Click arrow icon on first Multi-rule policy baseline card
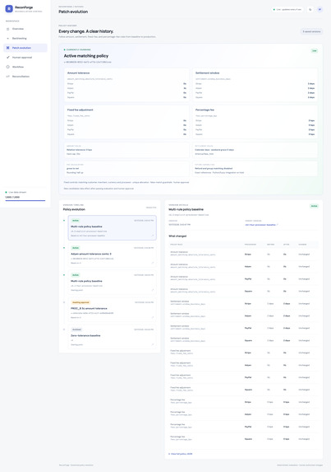This screenshot has width=331, height=472. 153,236
